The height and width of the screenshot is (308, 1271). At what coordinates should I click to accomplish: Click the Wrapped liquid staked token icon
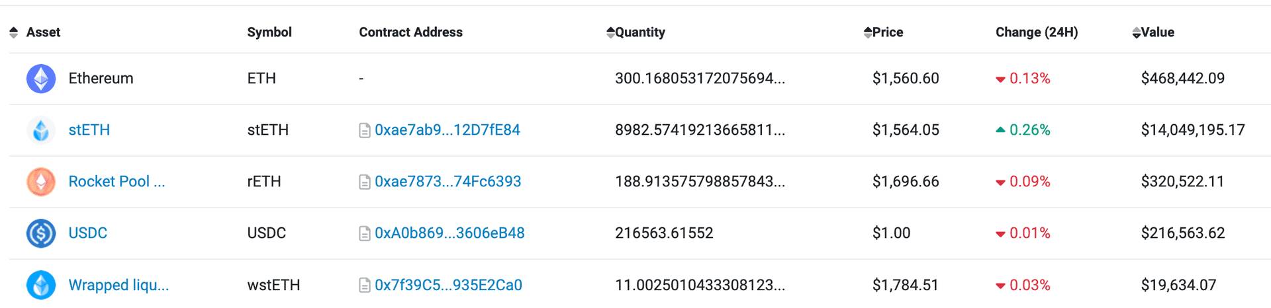click(41, 285)
